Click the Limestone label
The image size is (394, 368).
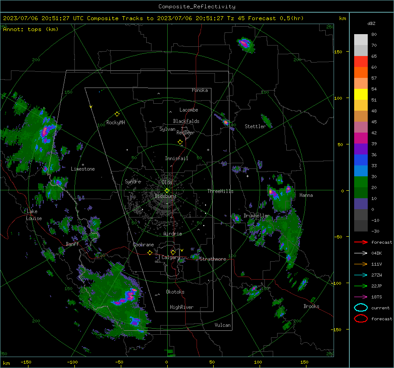click(x=83, y=169)
